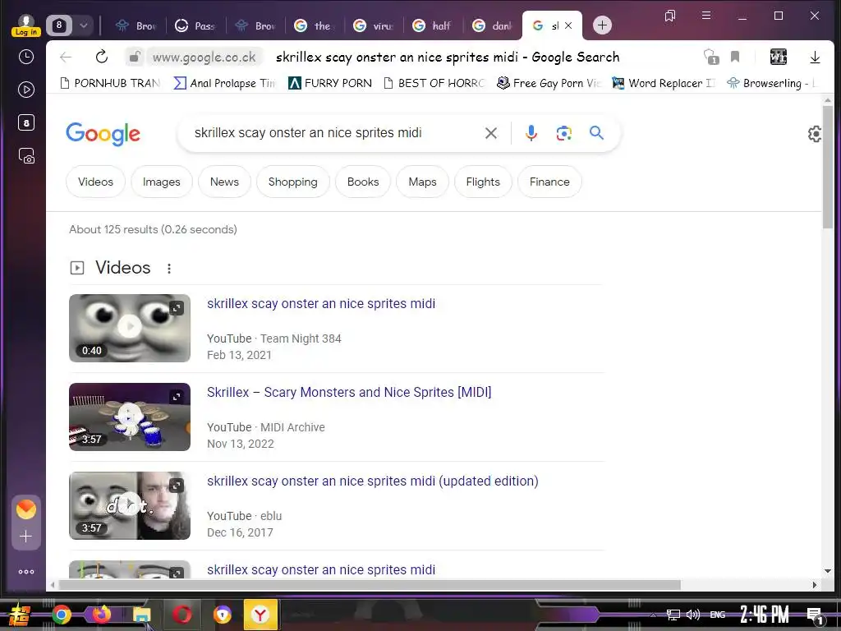Open Team Night 384 video result link

(x=321, y=304)
